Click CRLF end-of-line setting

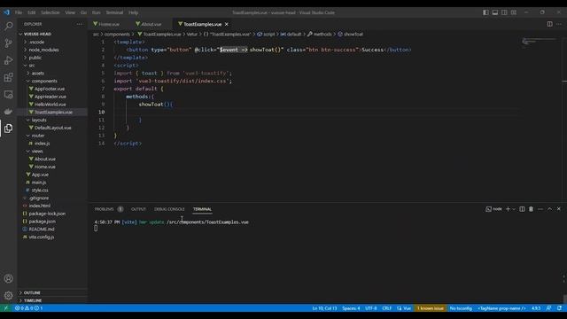coord(386,308)
